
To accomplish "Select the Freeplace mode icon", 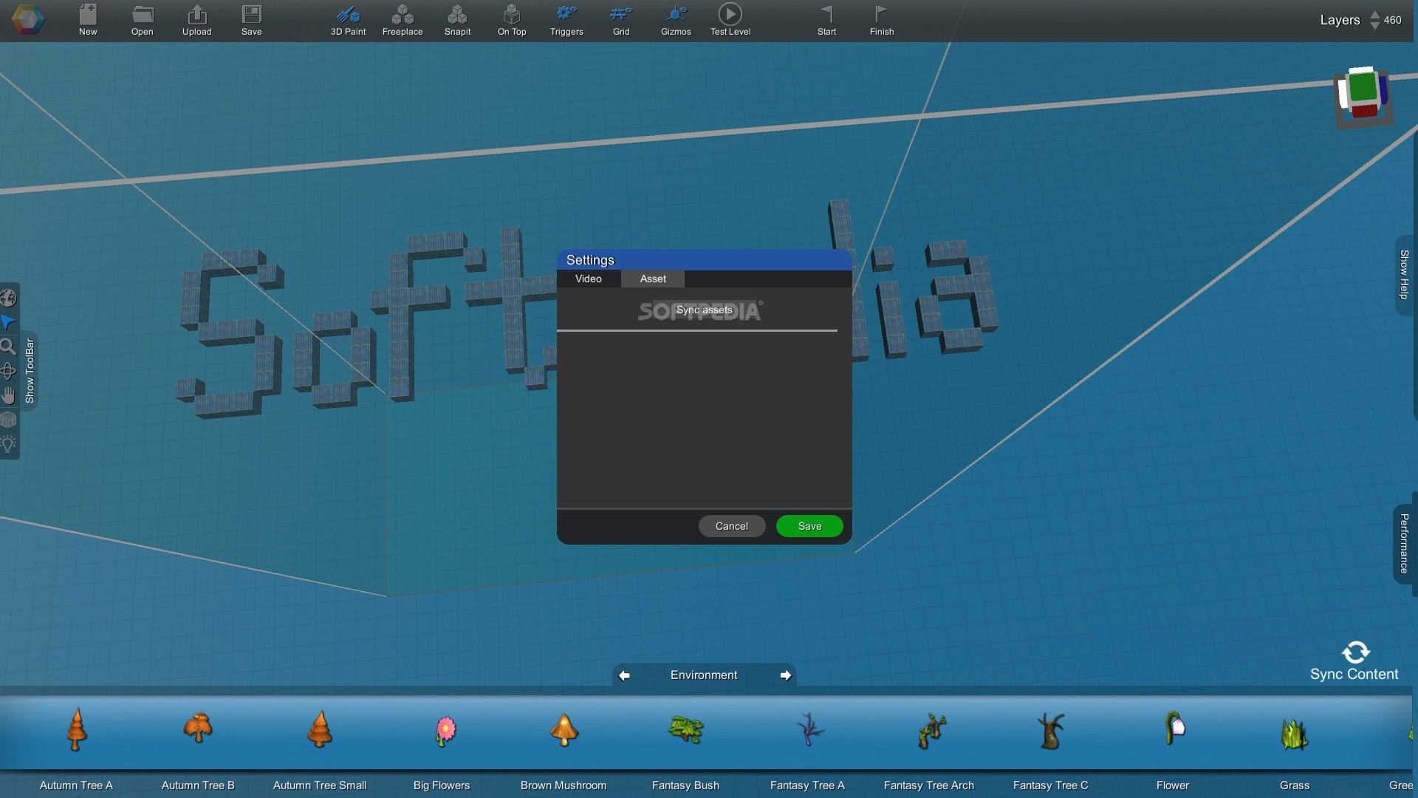I will tap(403, 20).
